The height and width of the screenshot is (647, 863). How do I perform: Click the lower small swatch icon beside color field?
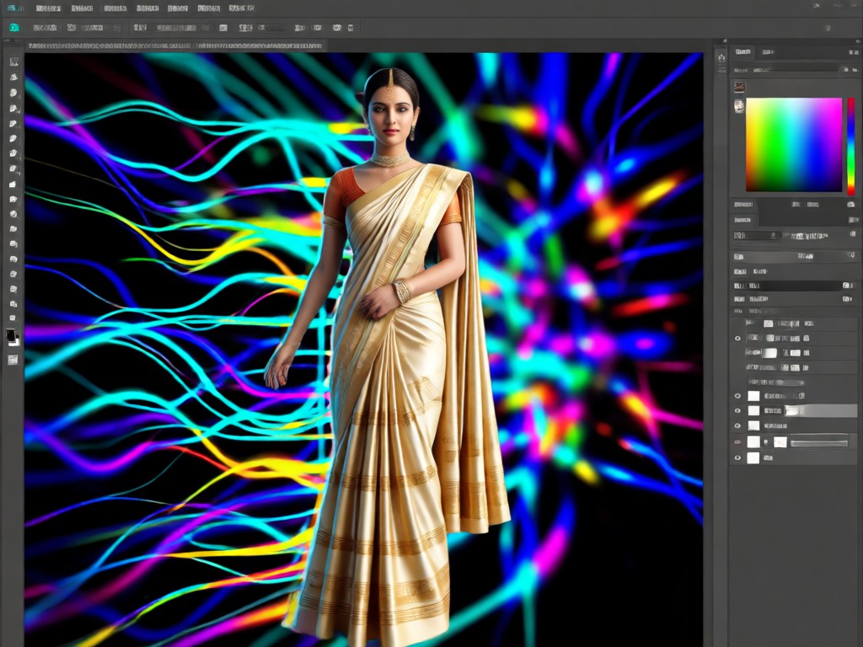[x=739, y=106]
